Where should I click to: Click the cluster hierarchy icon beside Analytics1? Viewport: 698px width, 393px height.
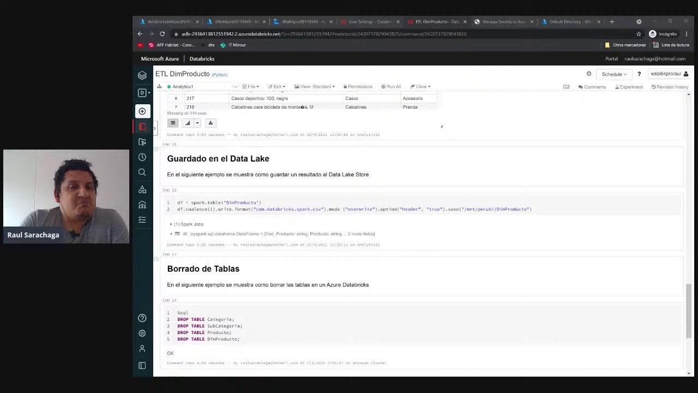(x=159, y=87)
